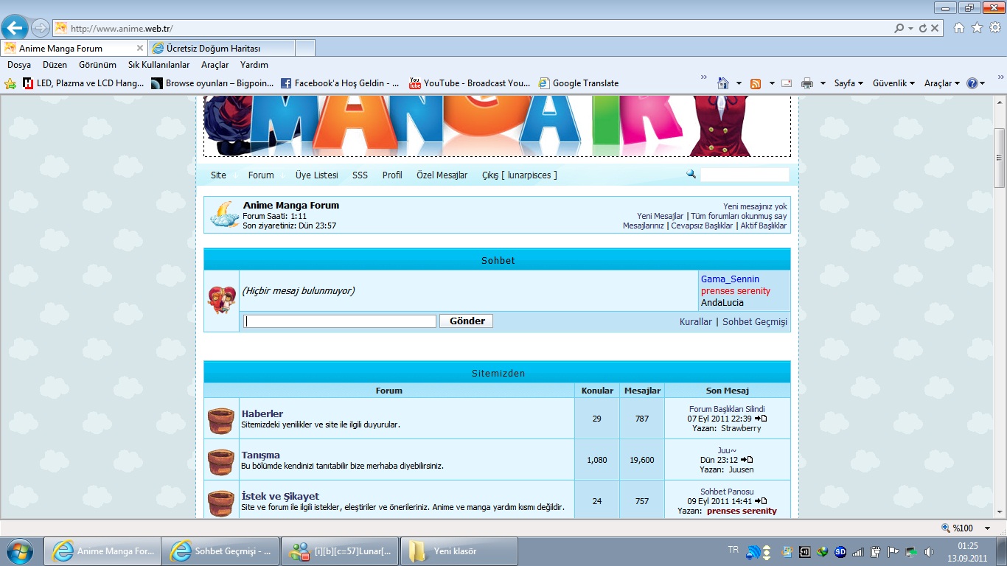
Task: Click the moon and cloud forum icon
Action: coord(224,214)
